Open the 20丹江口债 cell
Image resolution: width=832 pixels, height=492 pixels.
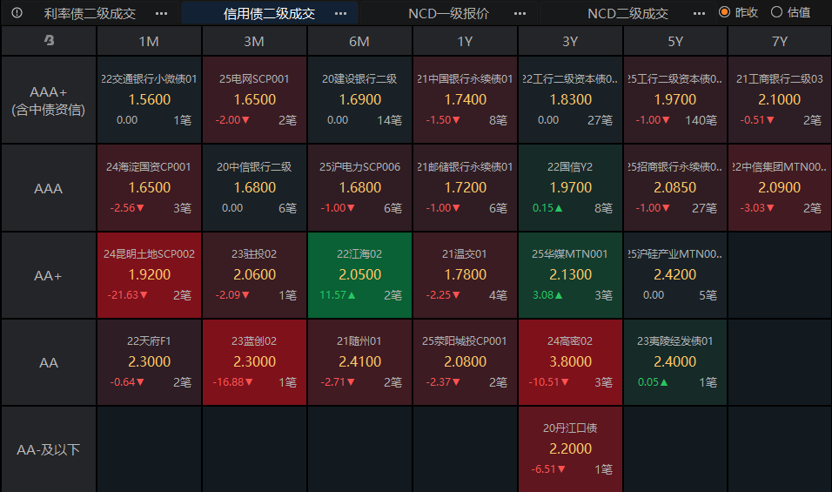570,449
